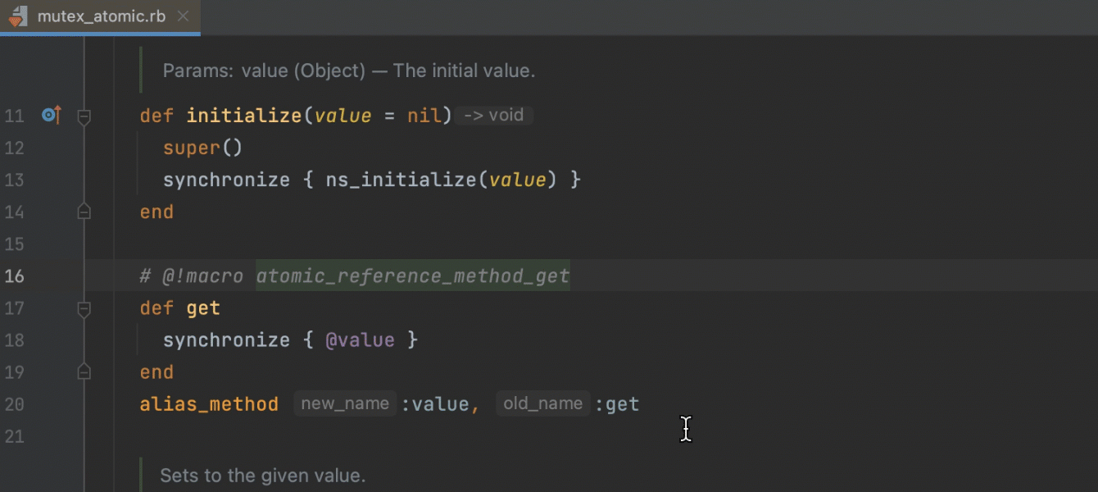The width and height of the screenshot is (1098, 492).
Task: Click the 'Sets to the given value.' doc comment
Action: [262, 476]
